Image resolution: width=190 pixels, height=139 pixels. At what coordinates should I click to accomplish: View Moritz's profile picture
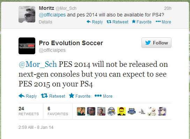pyautogui.click(x=27, y=14)
